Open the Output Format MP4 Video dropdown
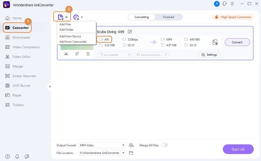The image size is (261, 161). pos(102,145)
